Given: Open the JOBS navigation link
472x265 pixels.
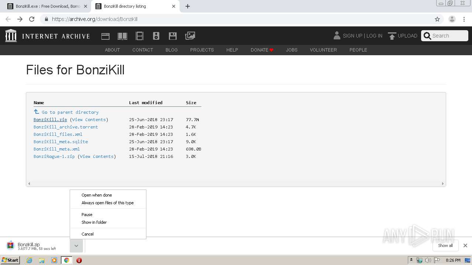Looking at the screenshot, I should (292, 50).
